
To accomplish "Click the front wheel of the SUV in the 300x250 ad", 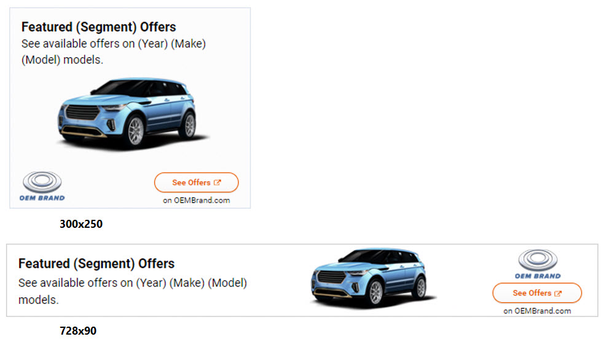I will click(135, 130).
